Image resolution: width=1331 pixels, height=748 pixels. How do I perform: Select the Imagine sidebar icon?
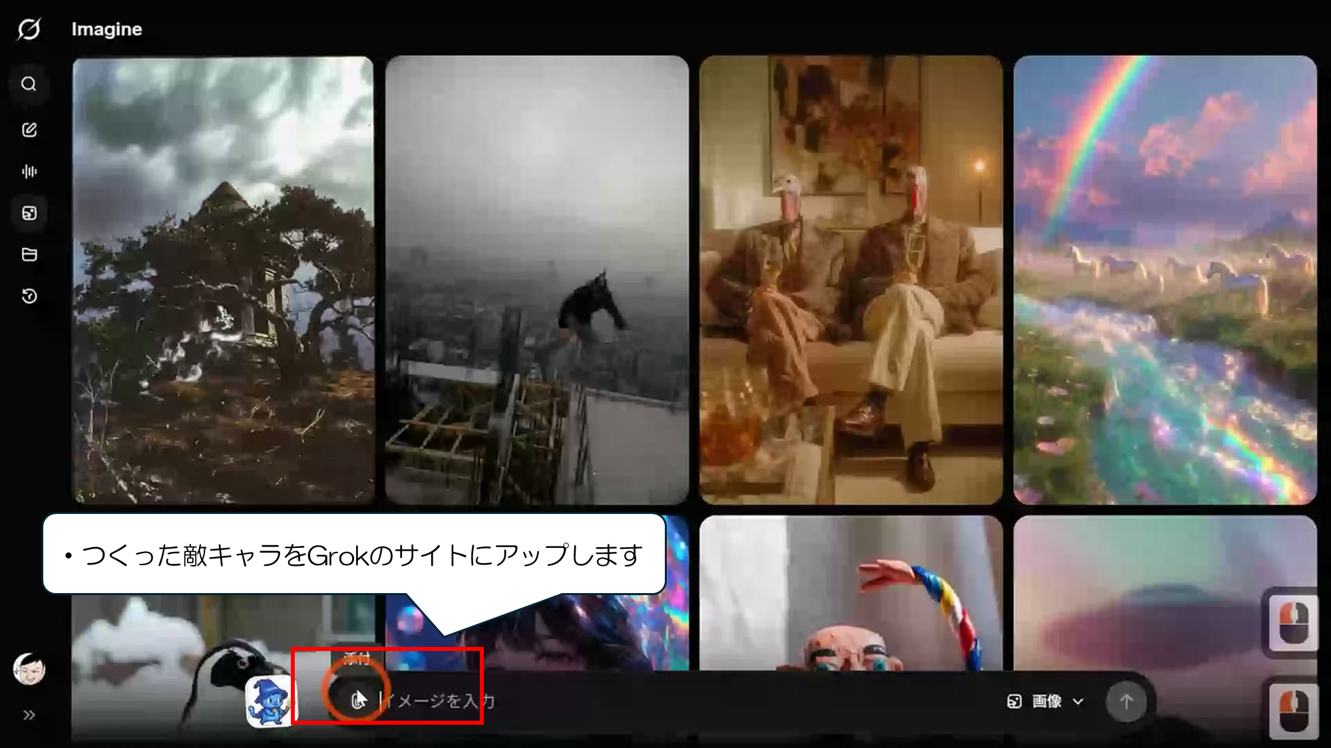29,213
